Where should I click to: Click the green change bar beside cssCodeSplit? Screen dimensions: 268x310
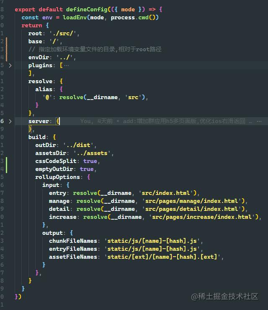tap(7, 165)
